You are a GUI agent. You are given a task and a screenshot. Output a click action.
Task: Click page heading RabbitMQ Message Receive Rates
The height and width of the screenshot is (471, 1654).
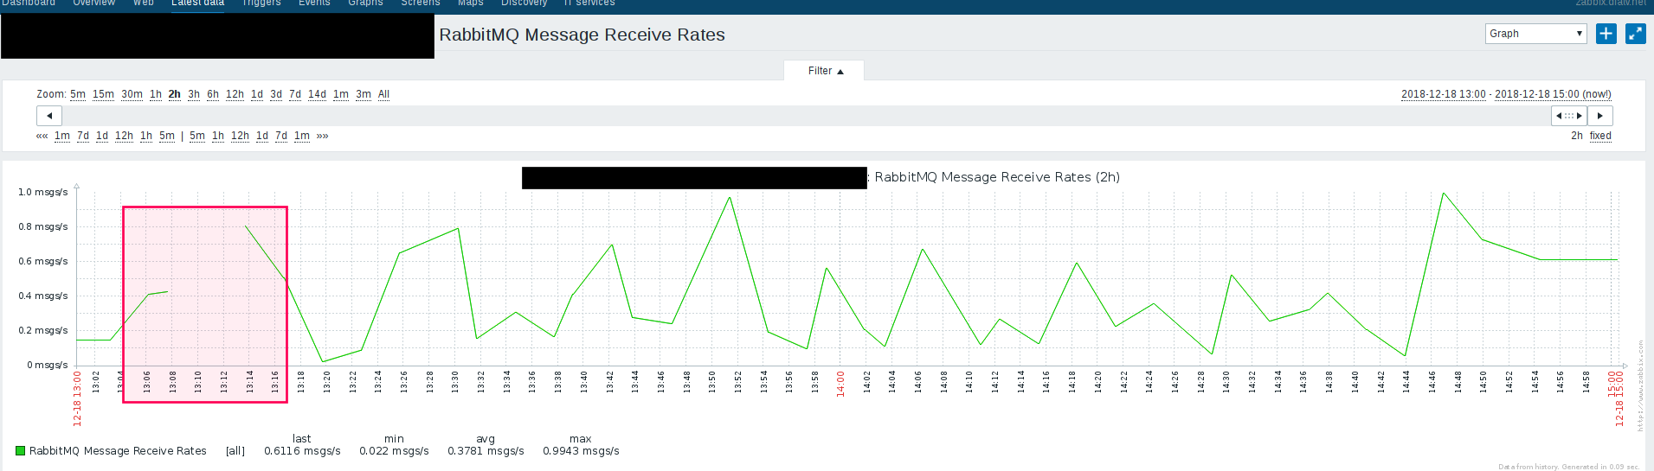pyautogui.click(x=582, y=35)
